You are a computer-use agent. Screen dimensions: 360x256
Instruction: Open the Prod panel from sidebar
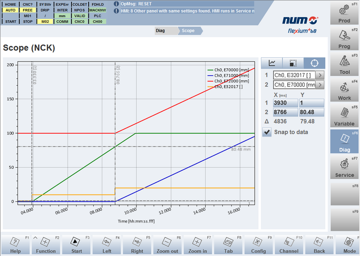[x=345, y=13]
